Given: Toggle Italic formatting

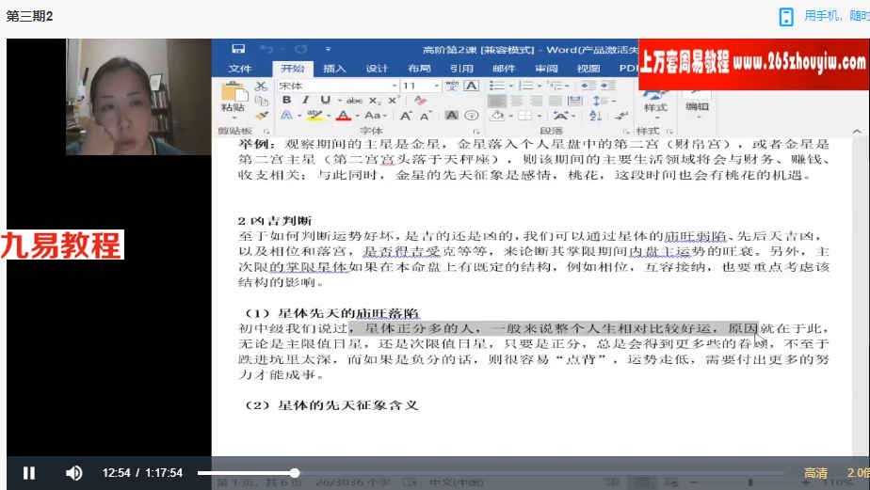Looking at the screenshot, I should click(x=306, y=101).
